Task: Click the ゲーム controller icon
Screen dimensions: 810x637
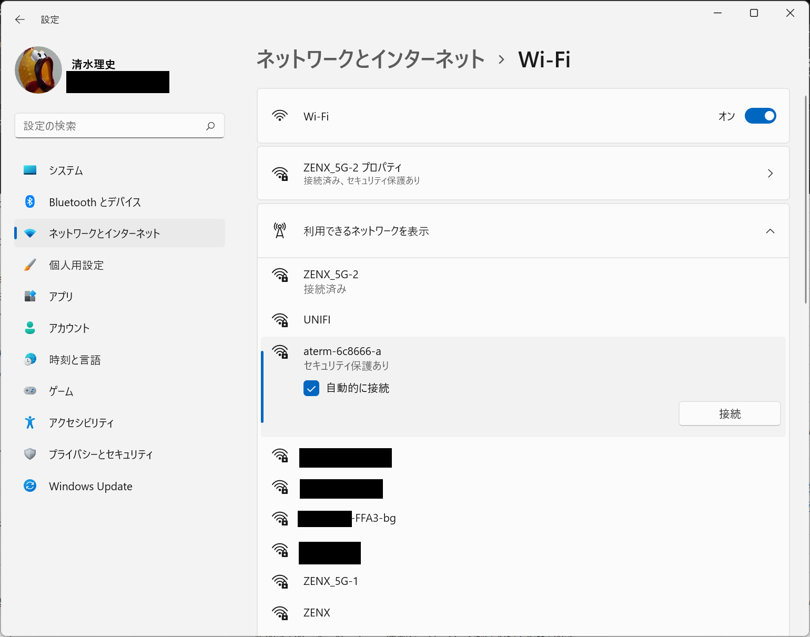Action: 30,391
